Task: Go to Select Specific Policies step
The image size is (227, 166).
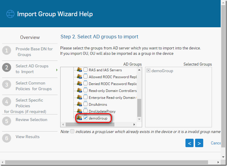Action: pyautogui.click(x=25, y=106)
